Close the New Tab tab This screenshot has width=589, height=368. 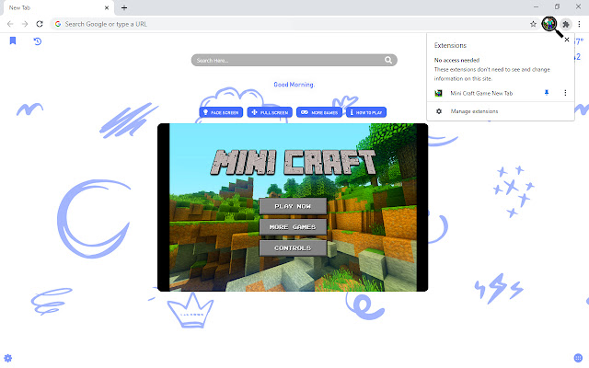[107, 7]
